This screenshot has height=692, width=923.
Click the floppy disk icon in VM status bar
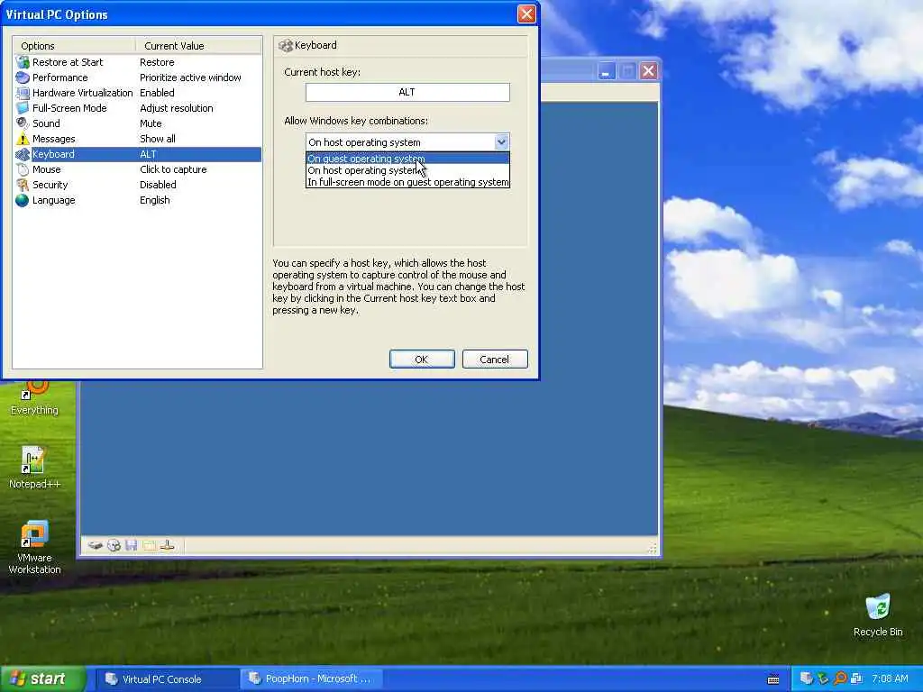click(x=132, y=545)
